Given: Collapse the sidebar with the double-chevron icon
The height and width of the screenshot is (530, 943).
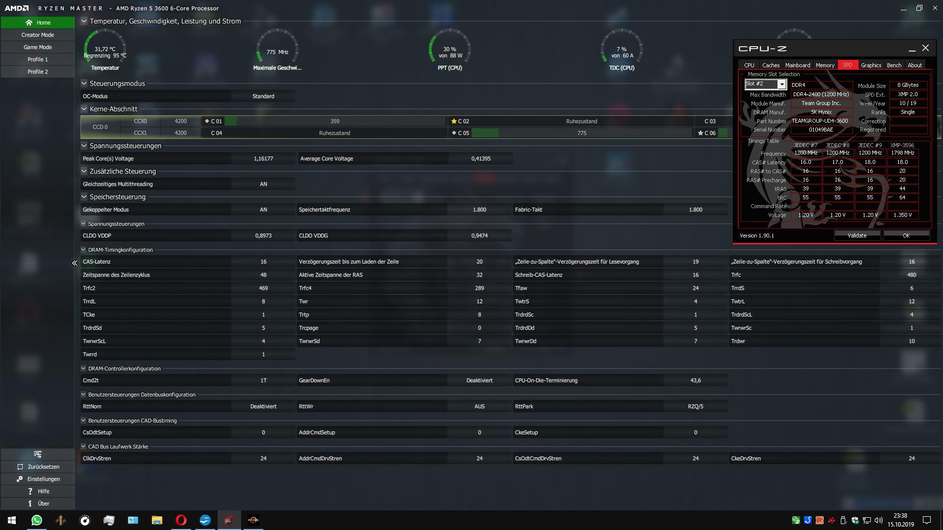Looking at the screenshot, I should [x=75, y=263].
